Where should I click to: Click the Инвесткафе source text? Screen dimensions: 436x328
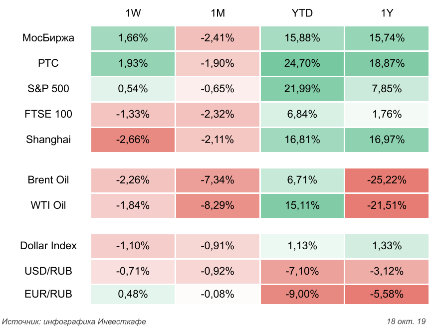coord(74,321)
